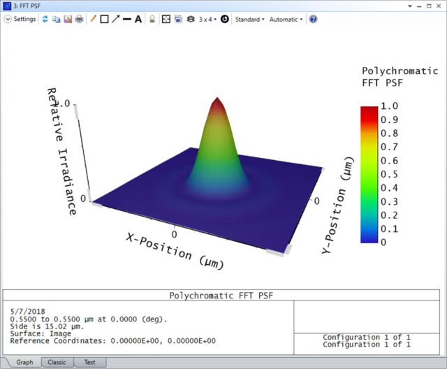Select the pencil annotation tool
The width and height of the screenshot is (447, 369).
point(93,19)
